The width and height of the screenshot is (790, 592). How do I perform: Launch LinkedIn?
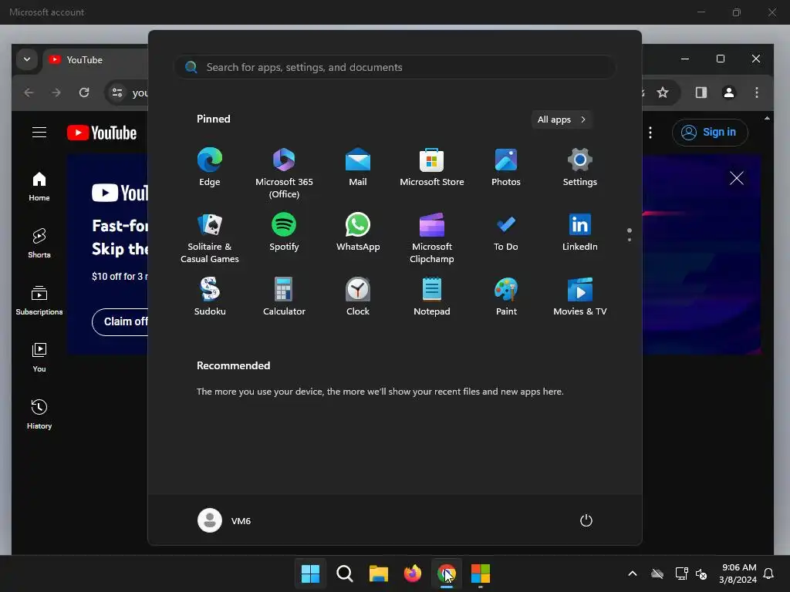(580, 232)
